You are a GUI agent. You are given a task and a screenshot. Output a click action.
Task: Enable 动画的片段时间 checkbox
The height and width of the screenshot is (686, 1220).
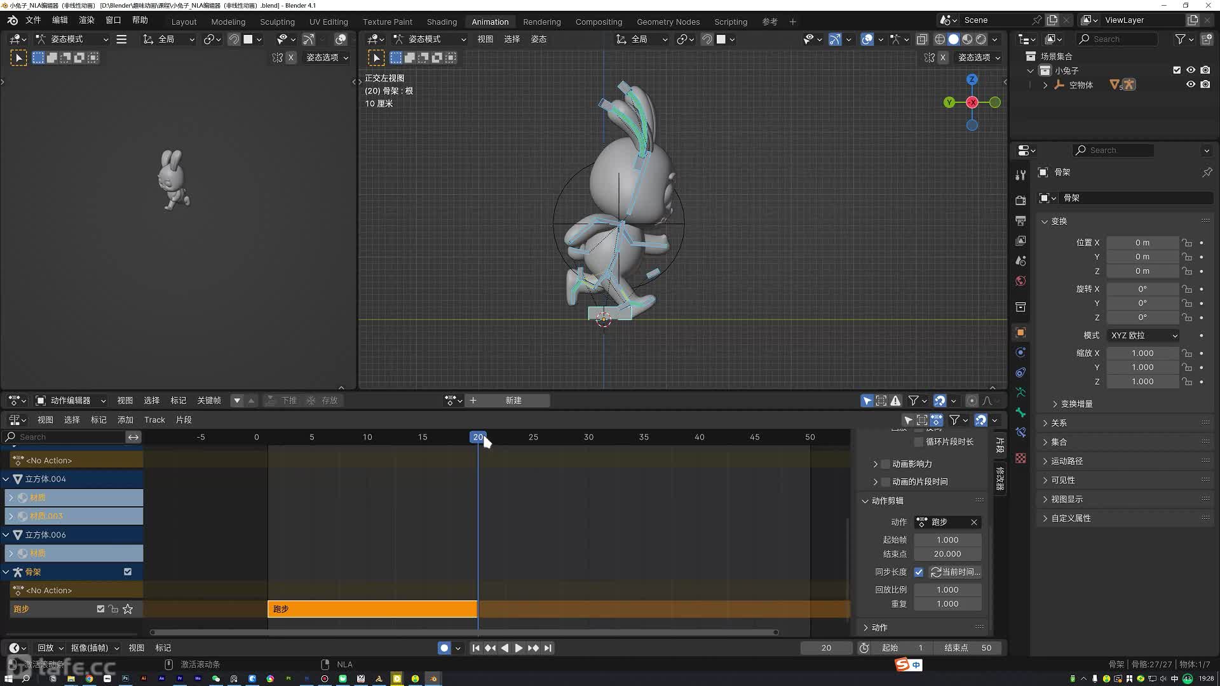point(885,482)
